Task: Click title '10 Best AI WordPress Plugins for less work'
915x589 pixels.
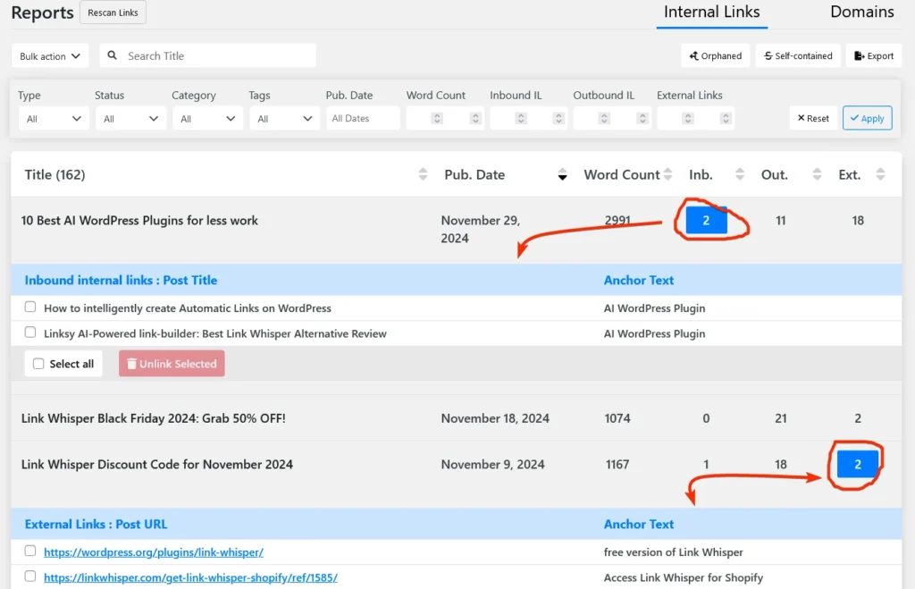Action: pyautogui.click(x=139, y=221)
